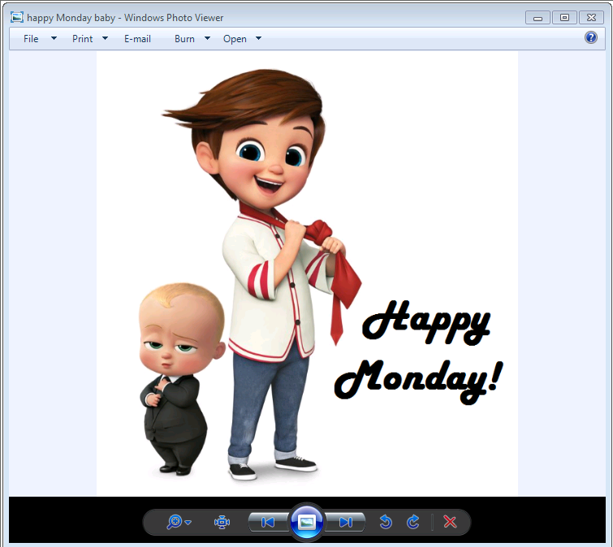This screenshot has height=547, width=613.
Task: Expand the Burn dropdown arrow
Action: click(x=207, y=38)
